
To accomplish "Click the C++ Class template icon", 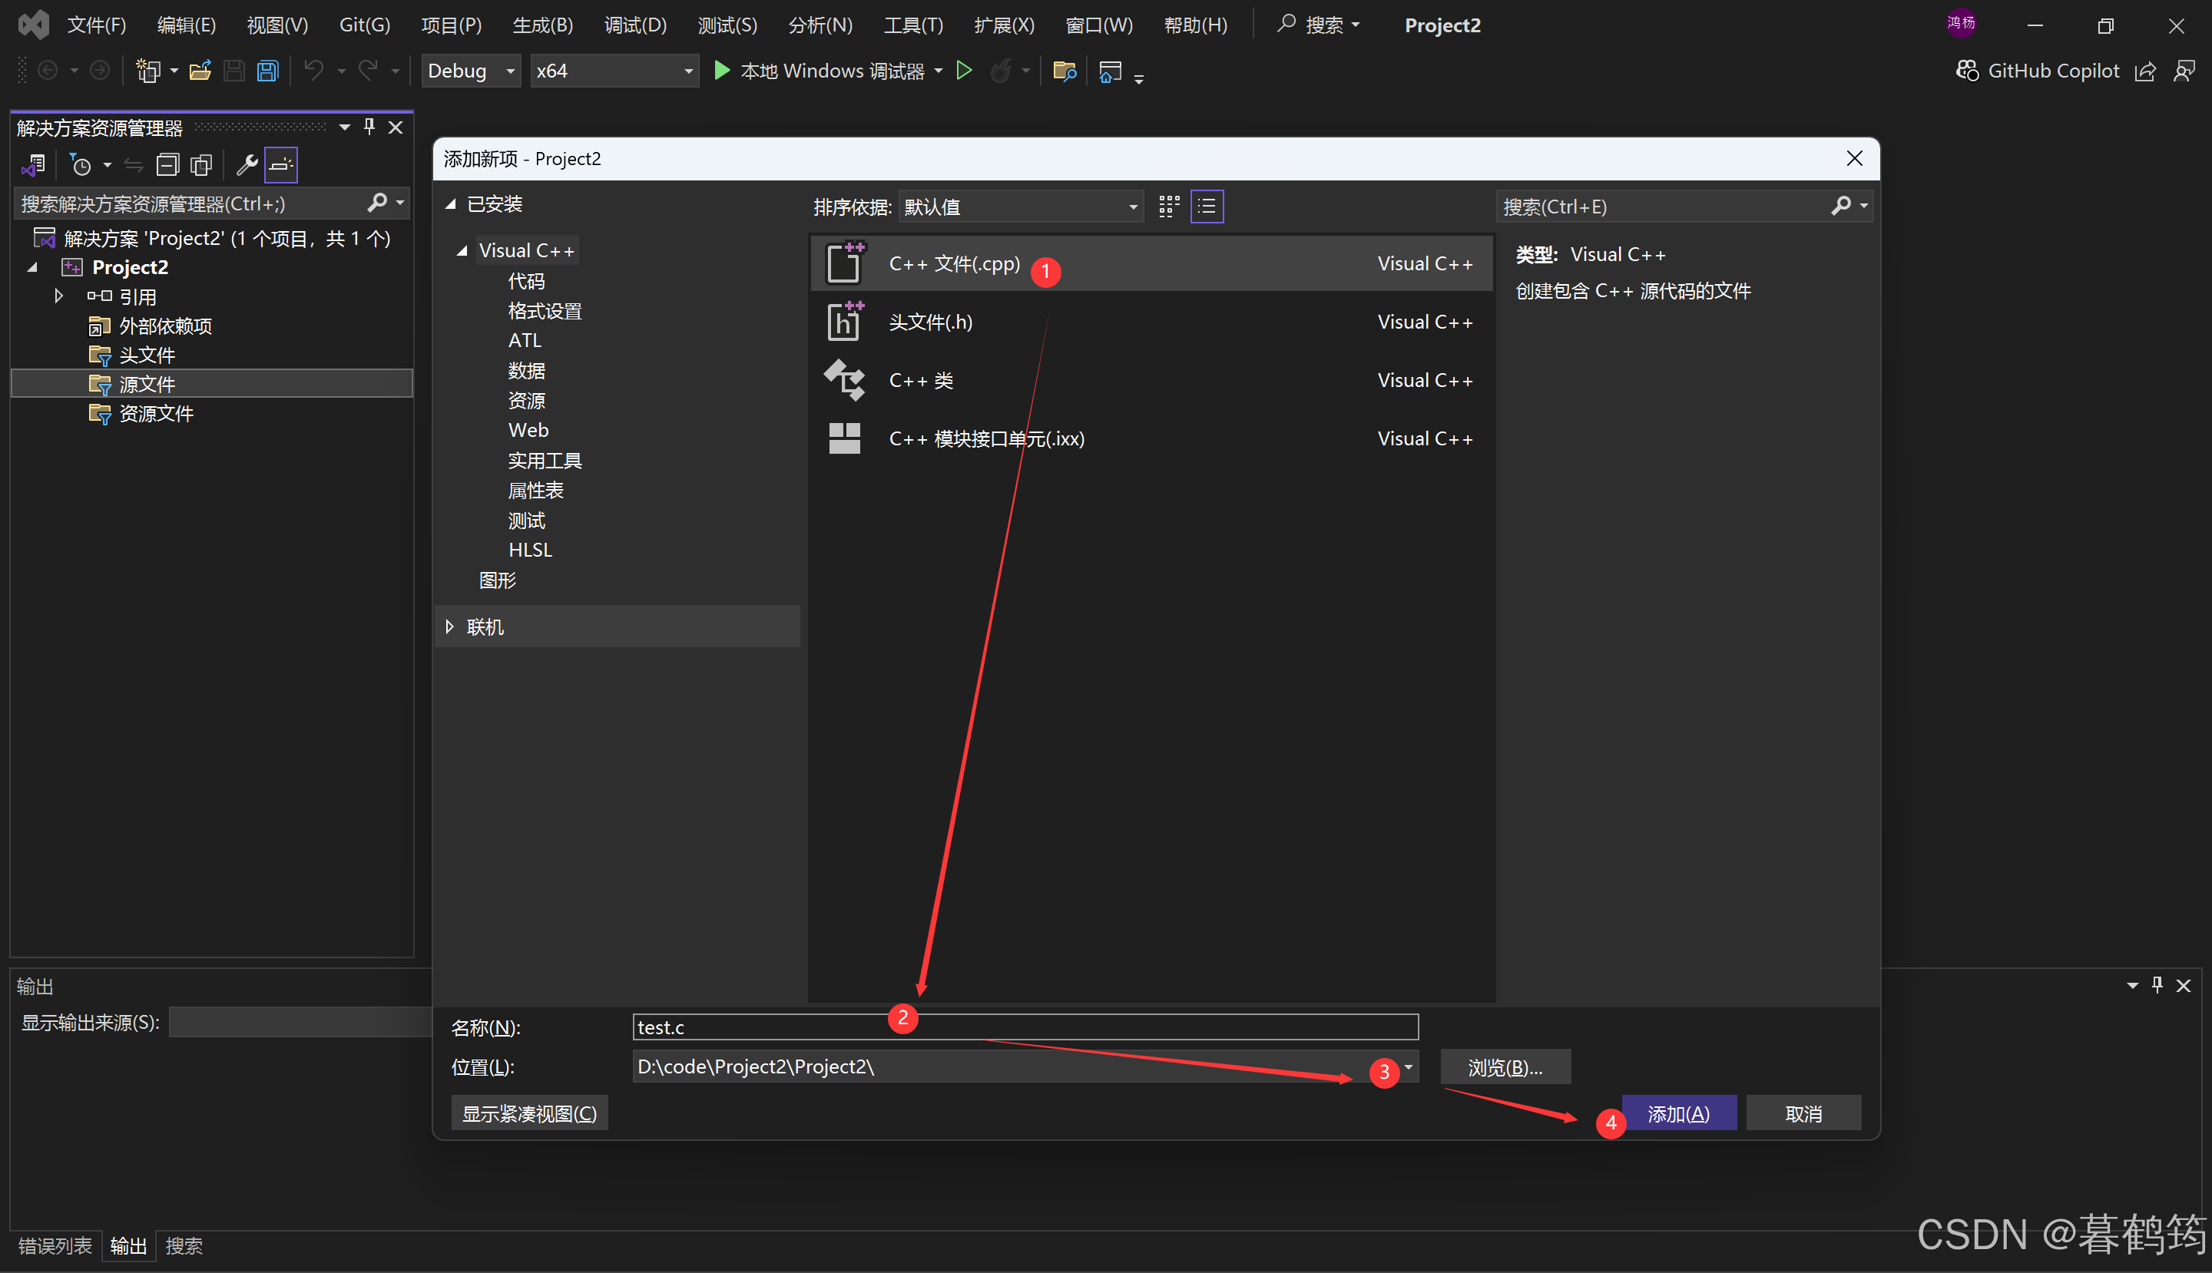I will [x=844, y=380].
